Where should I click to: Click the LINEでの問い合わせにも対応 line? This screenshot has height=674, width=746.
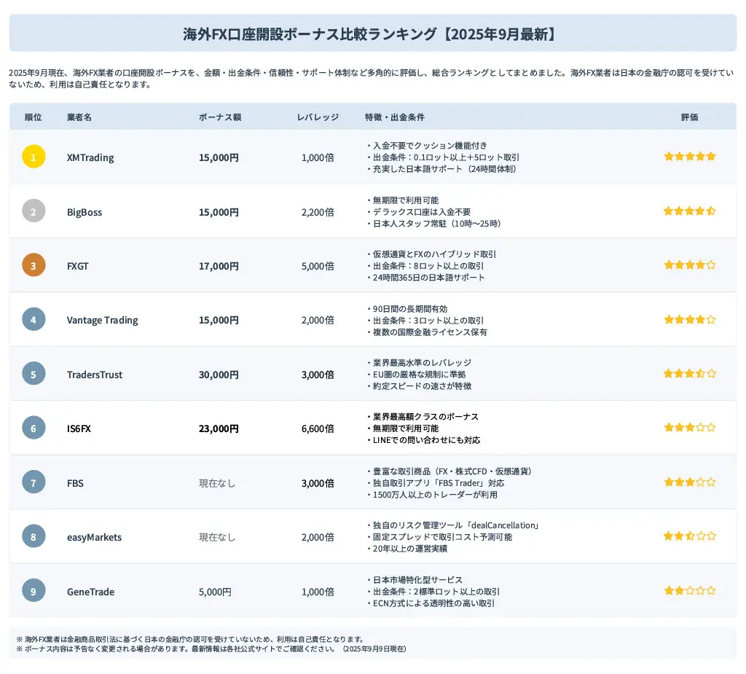tap(423, 440)
